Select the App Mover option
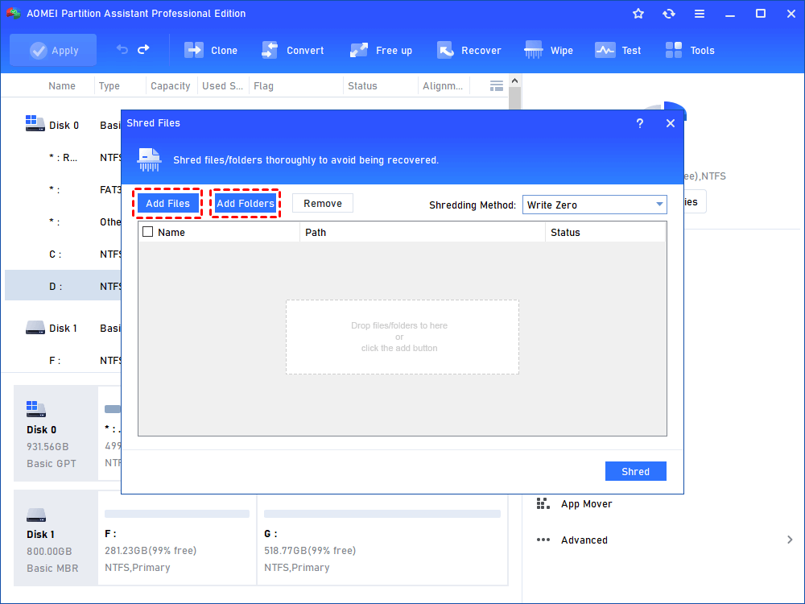Viewport: 805px width, 604px height. pos(586,504)
